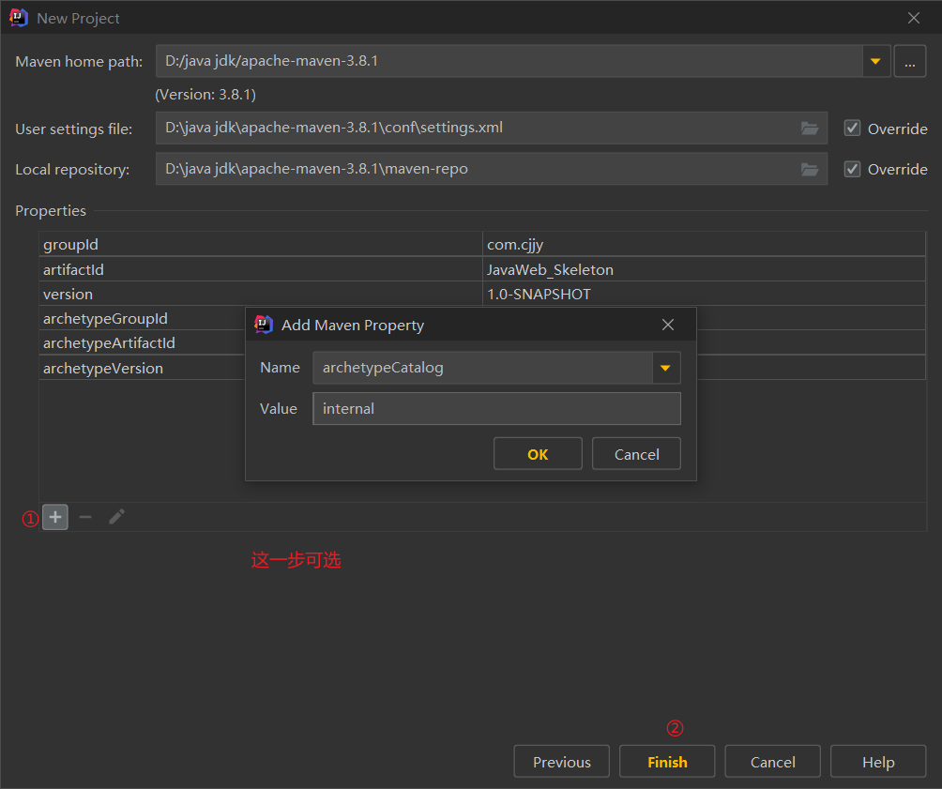Click Cancel in New Project window
This screenshot has width=942, height=789.
tap(772, 762)
